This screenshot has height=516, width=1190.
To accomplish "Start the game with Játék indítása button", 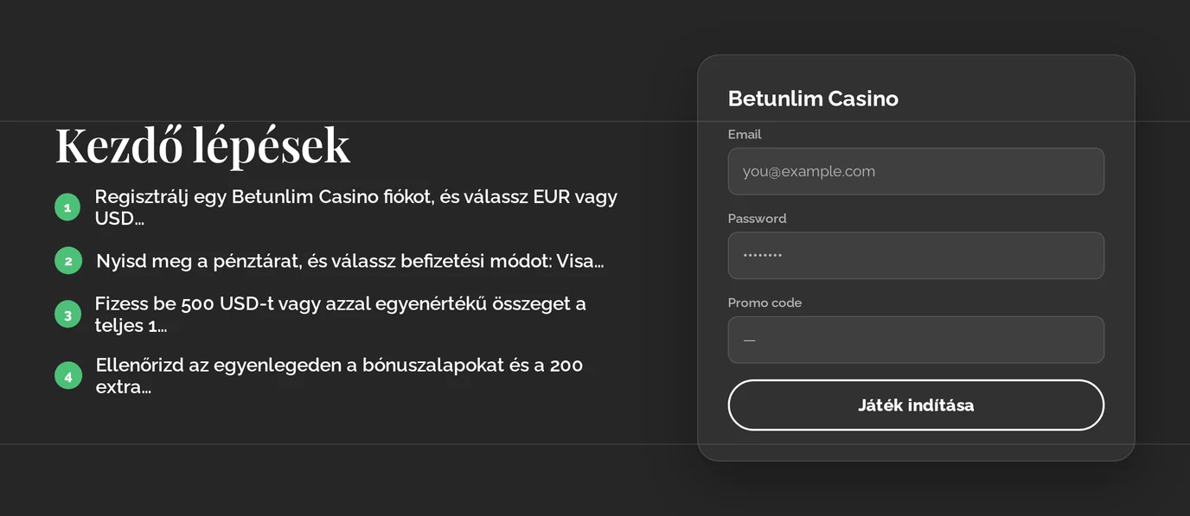I will [916, 405].
